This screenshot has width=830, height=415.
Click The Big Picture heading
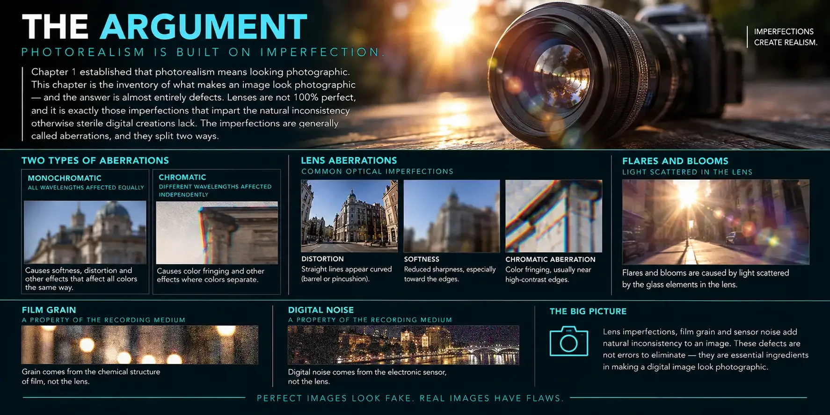[588, 311]
